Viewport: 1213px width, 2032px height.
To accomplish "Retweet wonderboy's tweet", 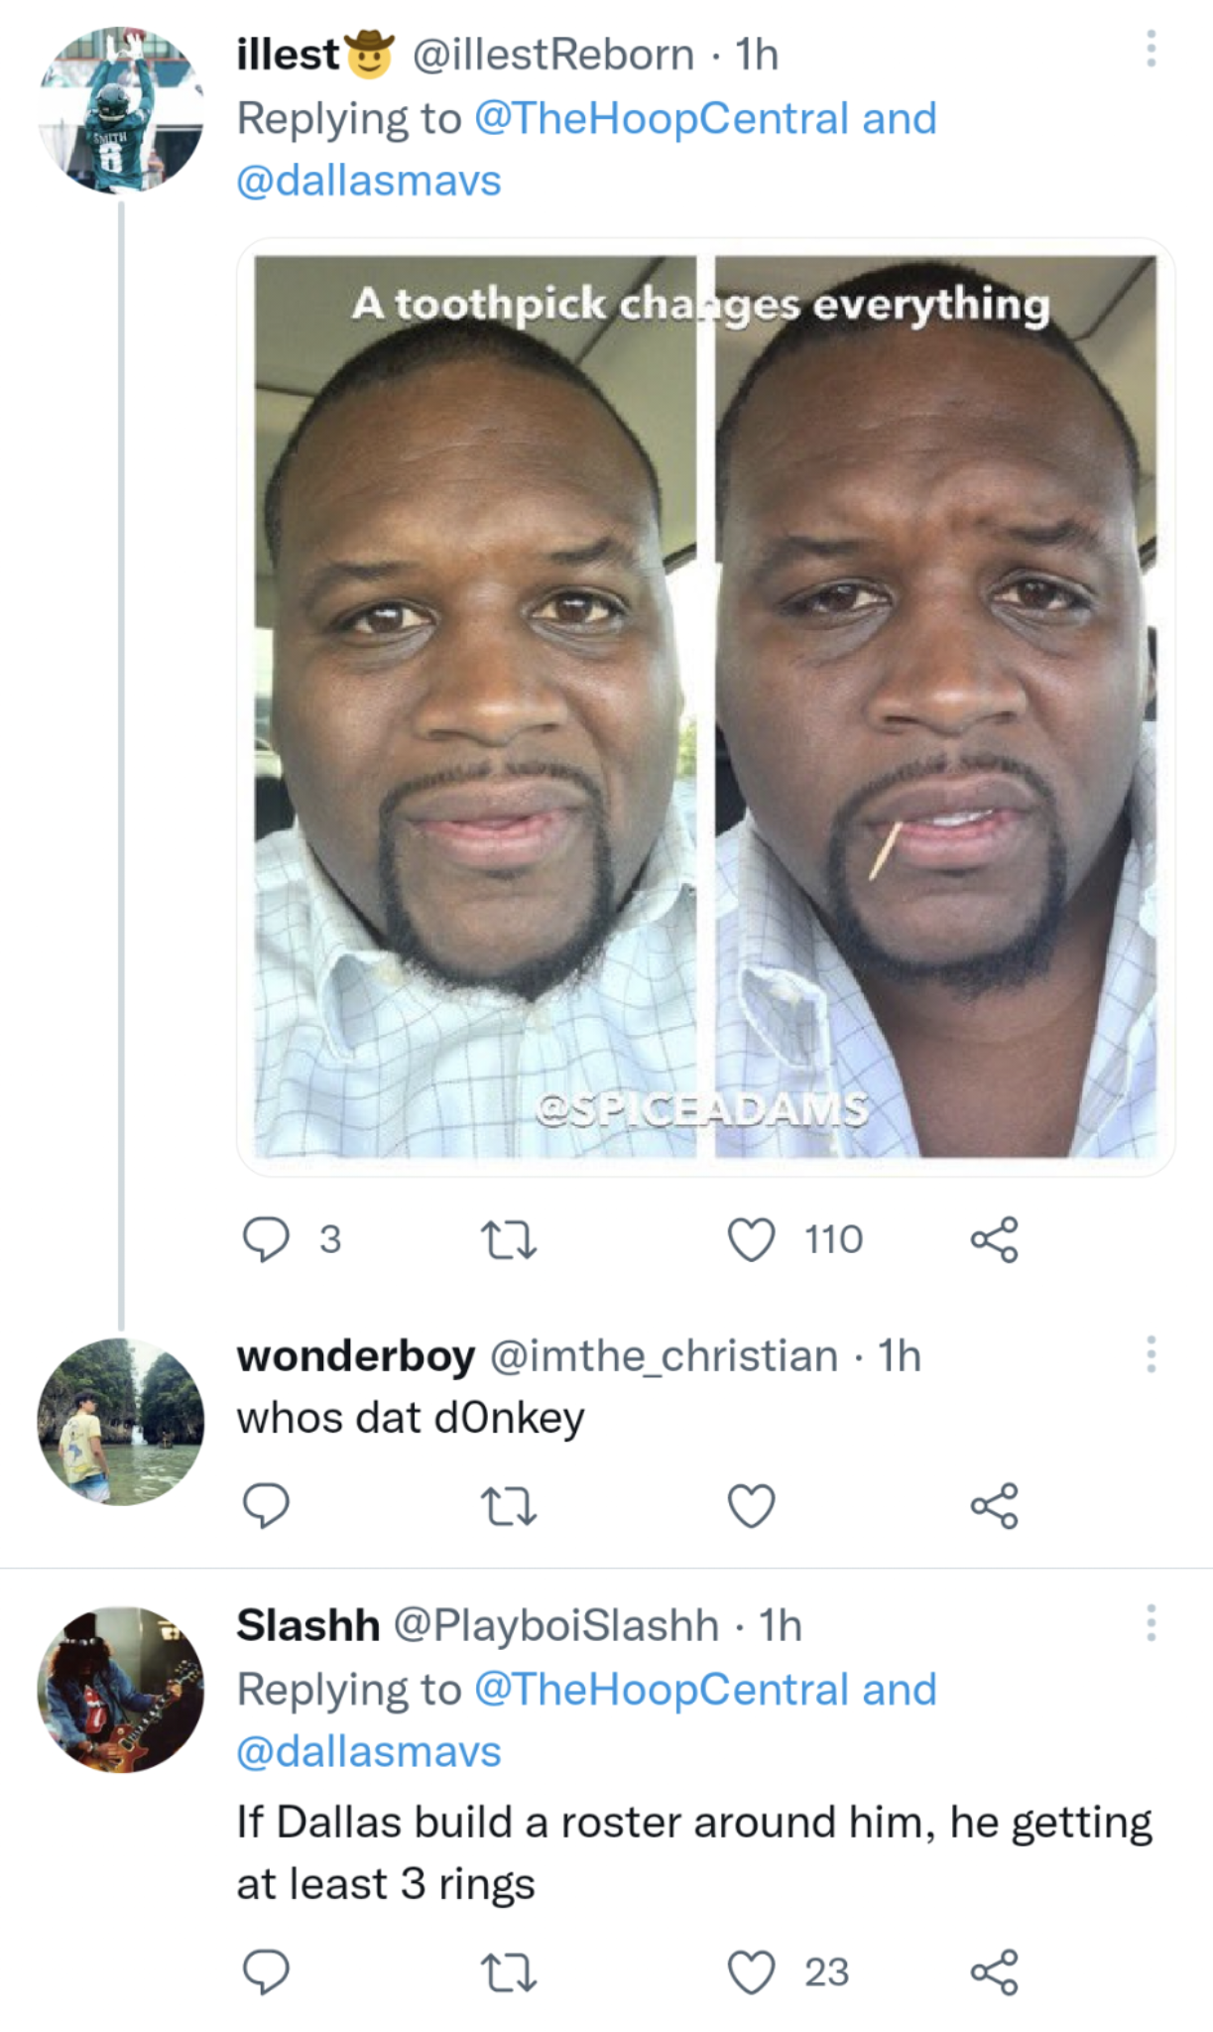I will point(509,1505).
